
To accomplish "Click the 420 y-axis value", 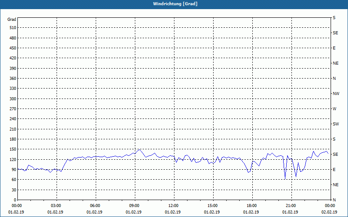I will pyautogui.click(x=13, y=58).
